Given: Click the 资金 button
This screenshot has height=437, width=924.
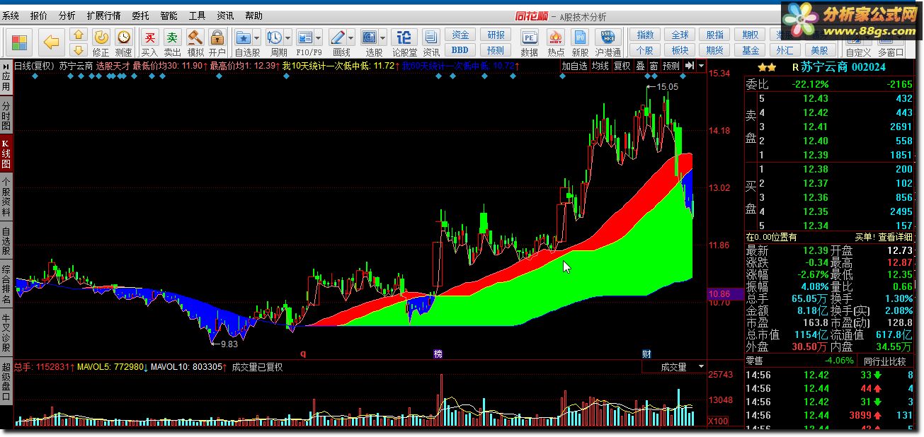Looking at the screenshot, I should point(461,35).
